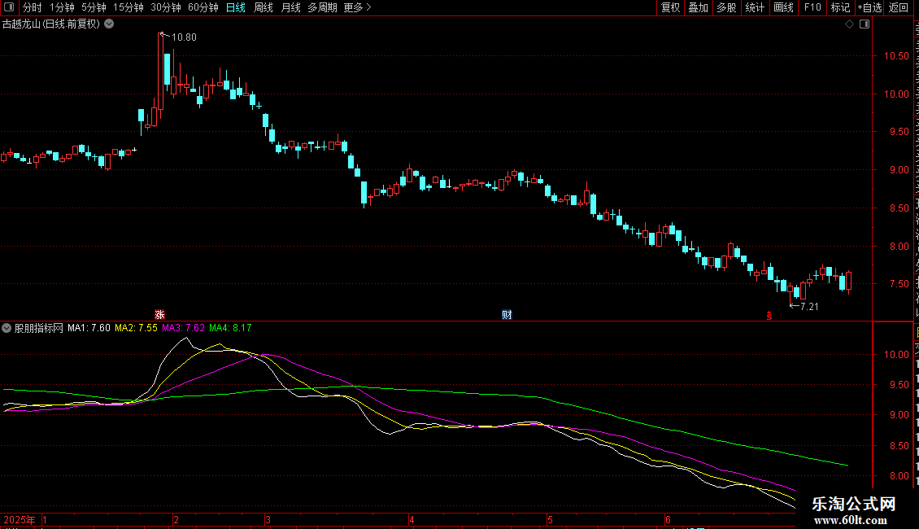919x529 pixels.
Task: Switch to 分时 intraday view
Action: point(33,7)
